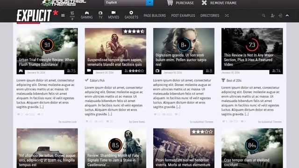Click heart like icon under Urban Trial excerpt
This screenshot has height=168, width=299.
[18, 114]
